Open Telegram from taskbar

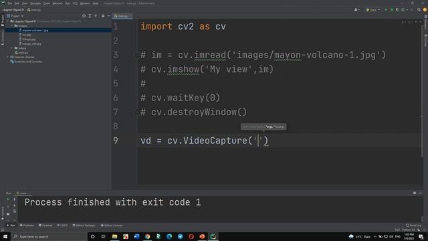(x=180, y=236)
